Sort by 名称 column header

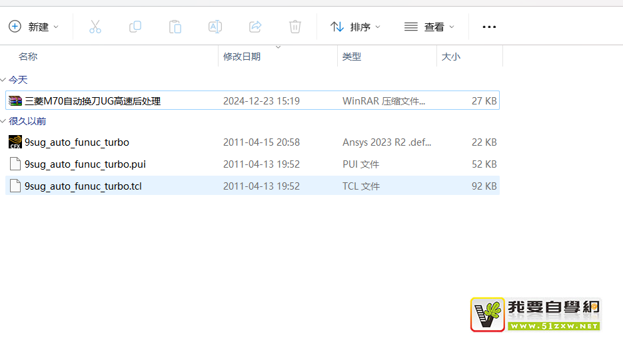click(28, 57)
